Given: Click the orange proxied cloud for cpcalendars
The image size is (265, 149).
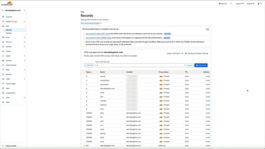Looking at the screenshot, I should coord(161,80).
